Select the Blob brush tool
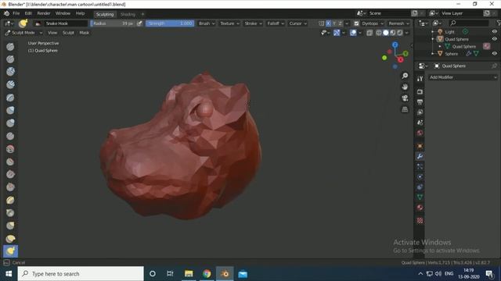This screenshot has height=281, width=501. [x=10, y=123]
